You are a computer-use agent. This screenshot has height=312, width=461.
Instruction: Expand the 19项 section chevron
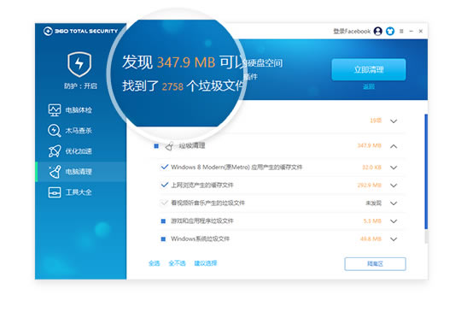(x=394, y=121)
